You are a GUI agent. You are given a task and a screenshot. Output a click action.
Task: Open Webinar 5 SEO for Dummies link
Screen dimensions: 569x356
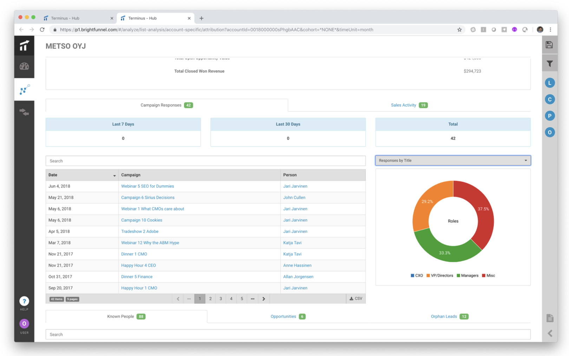pos(148,186)
